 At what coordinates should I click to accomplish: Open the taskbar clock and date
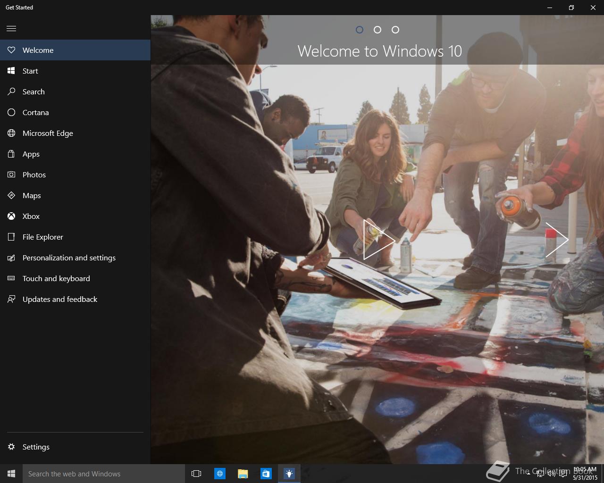point(585,474)
